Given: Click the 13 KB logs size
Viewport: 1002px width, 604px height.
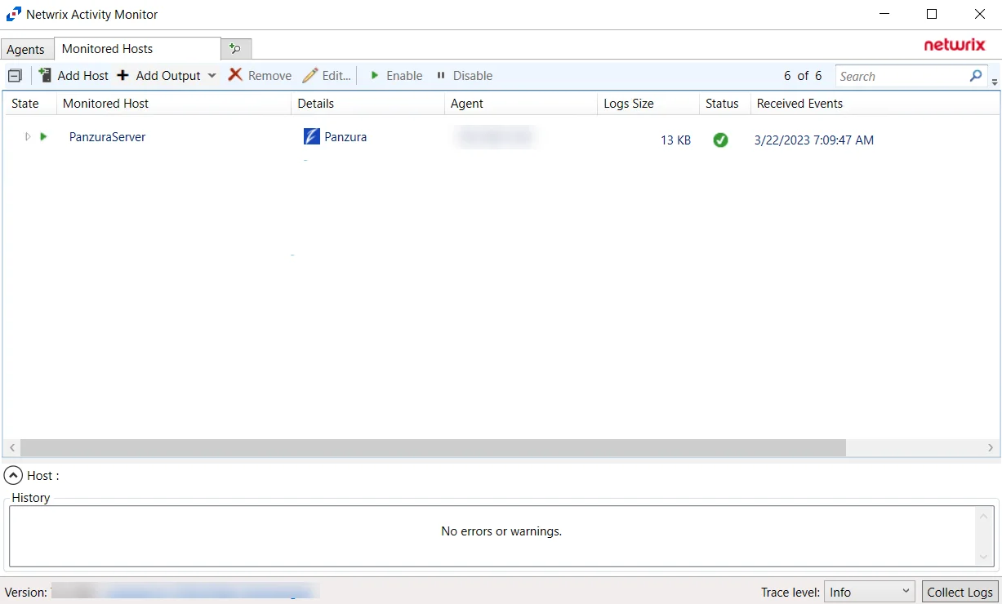Looking at the screenshot, I should [x=675, y=140].
